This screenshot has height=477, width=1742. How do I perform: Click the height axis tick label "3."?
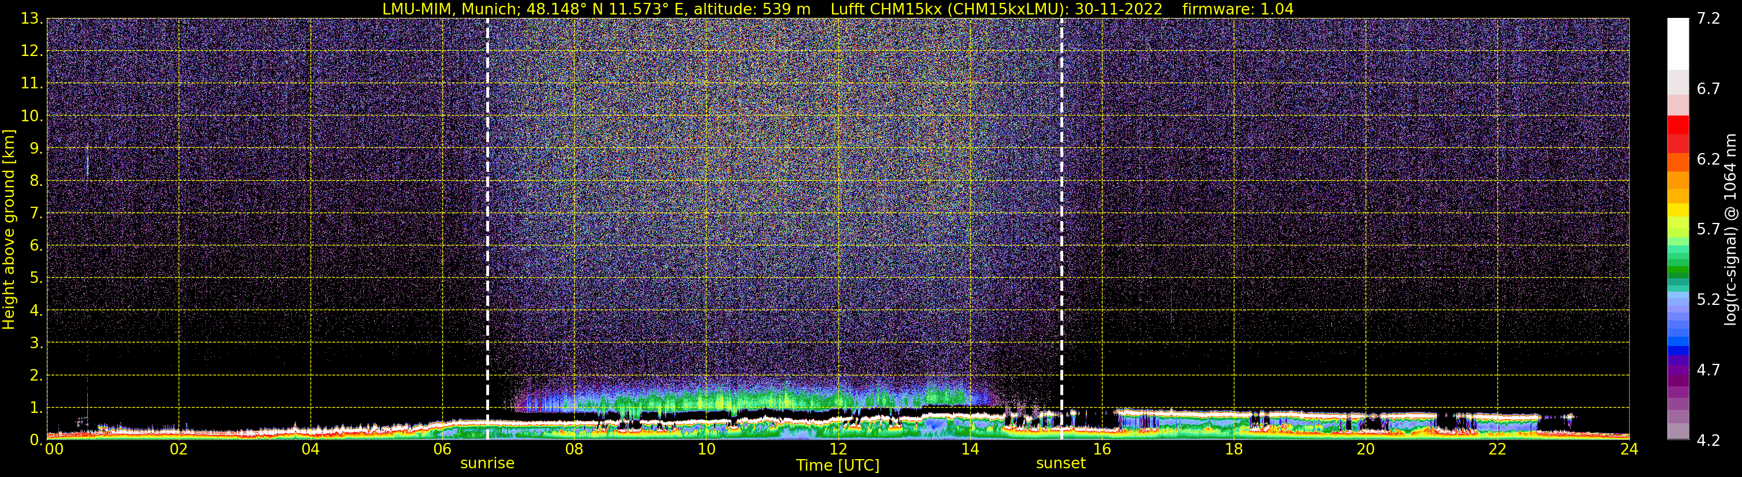tap(36, 342)
